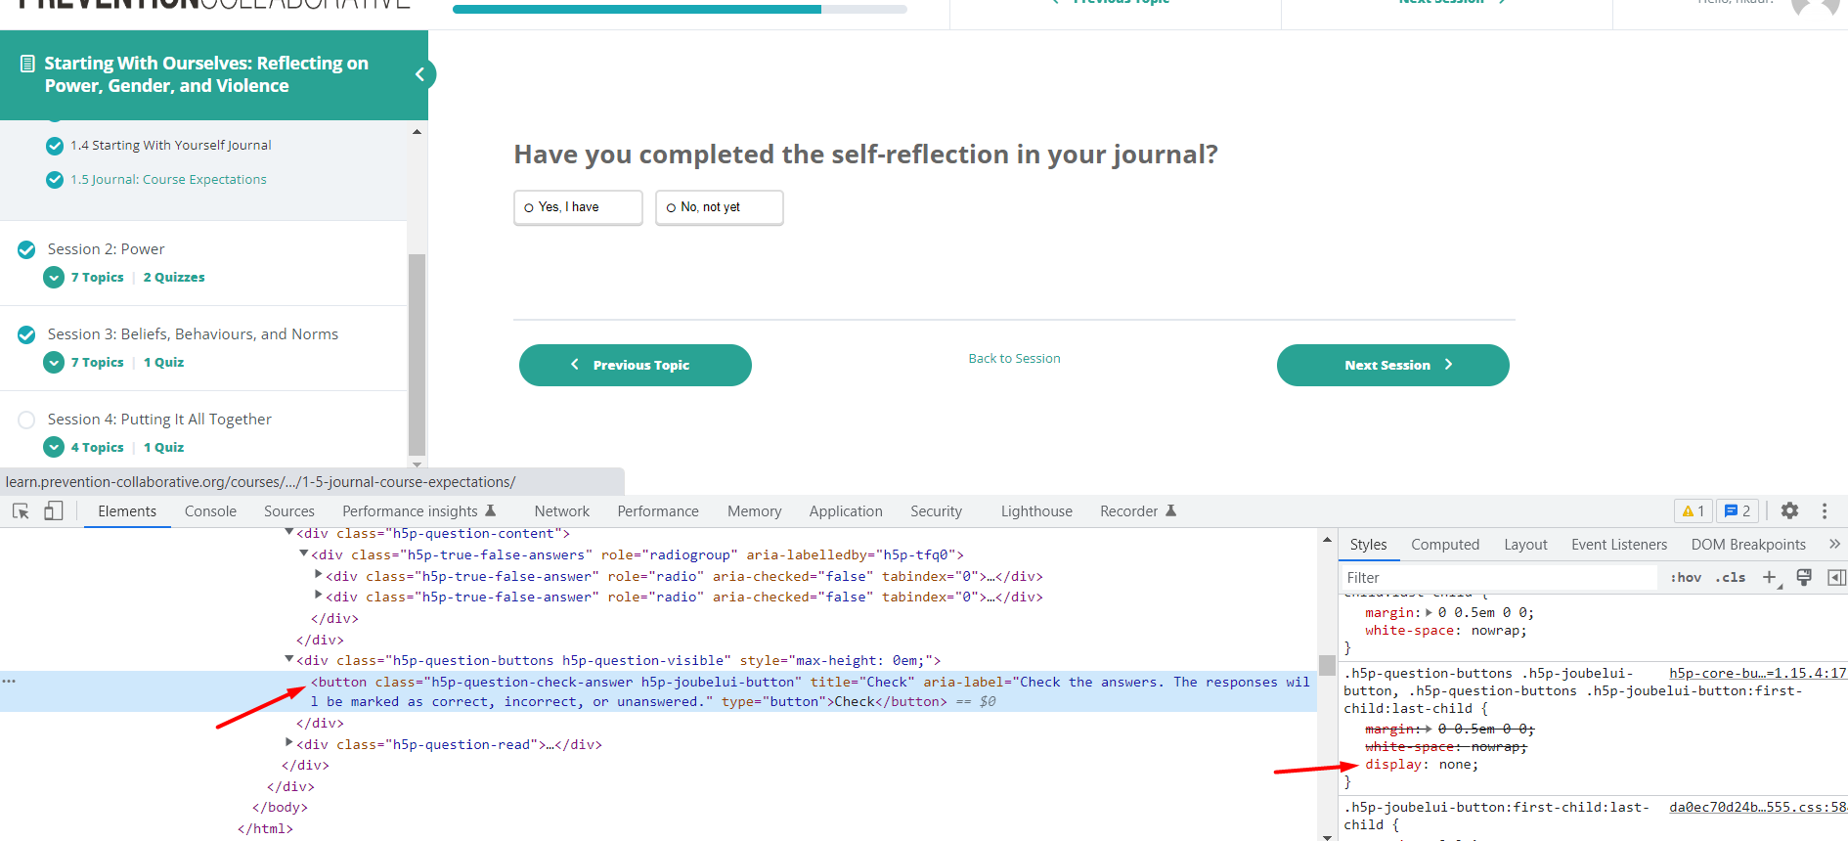Click the warnings count badge
The image size is (1848, 841).
(1694, 510)
